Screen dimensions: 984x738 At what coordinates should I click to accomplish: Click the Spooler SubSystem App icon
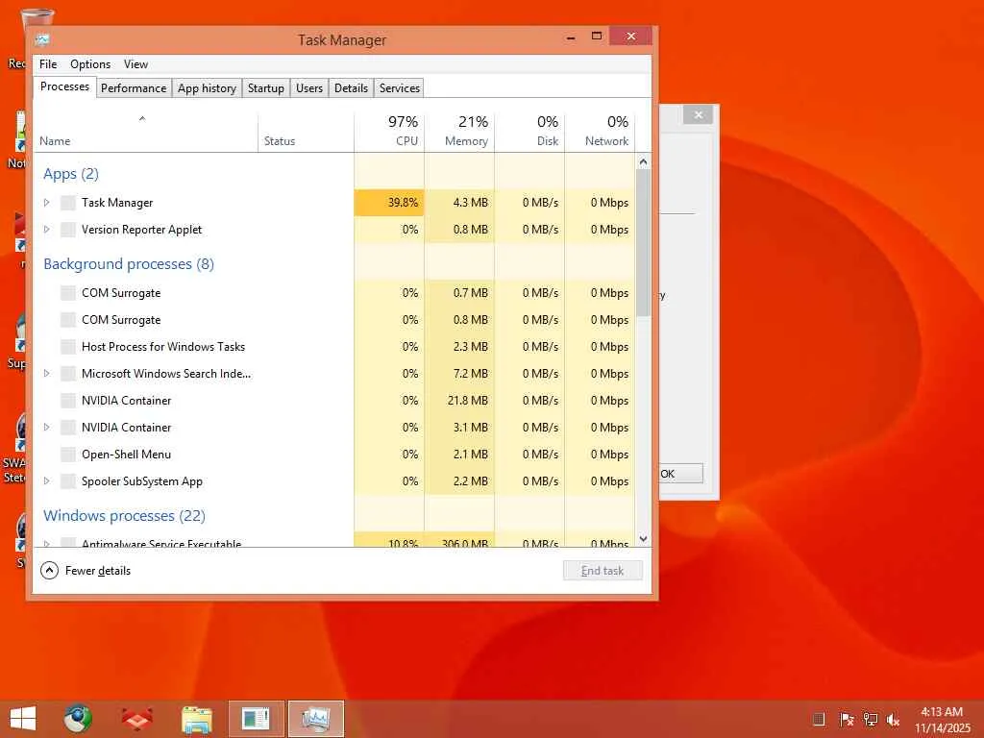click(68, 482)
